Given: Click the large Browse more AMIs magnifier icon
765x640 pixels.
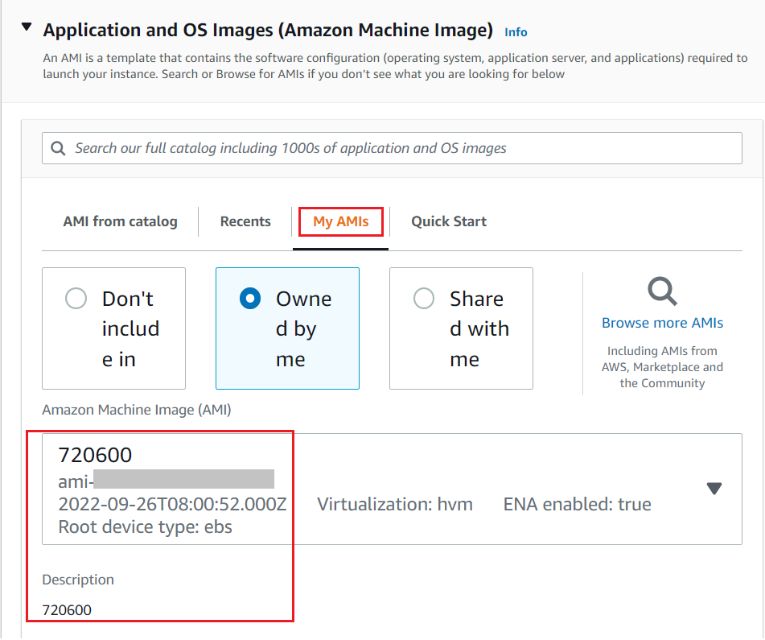Looking at the screenshot, I should click(x=662, y=291).
